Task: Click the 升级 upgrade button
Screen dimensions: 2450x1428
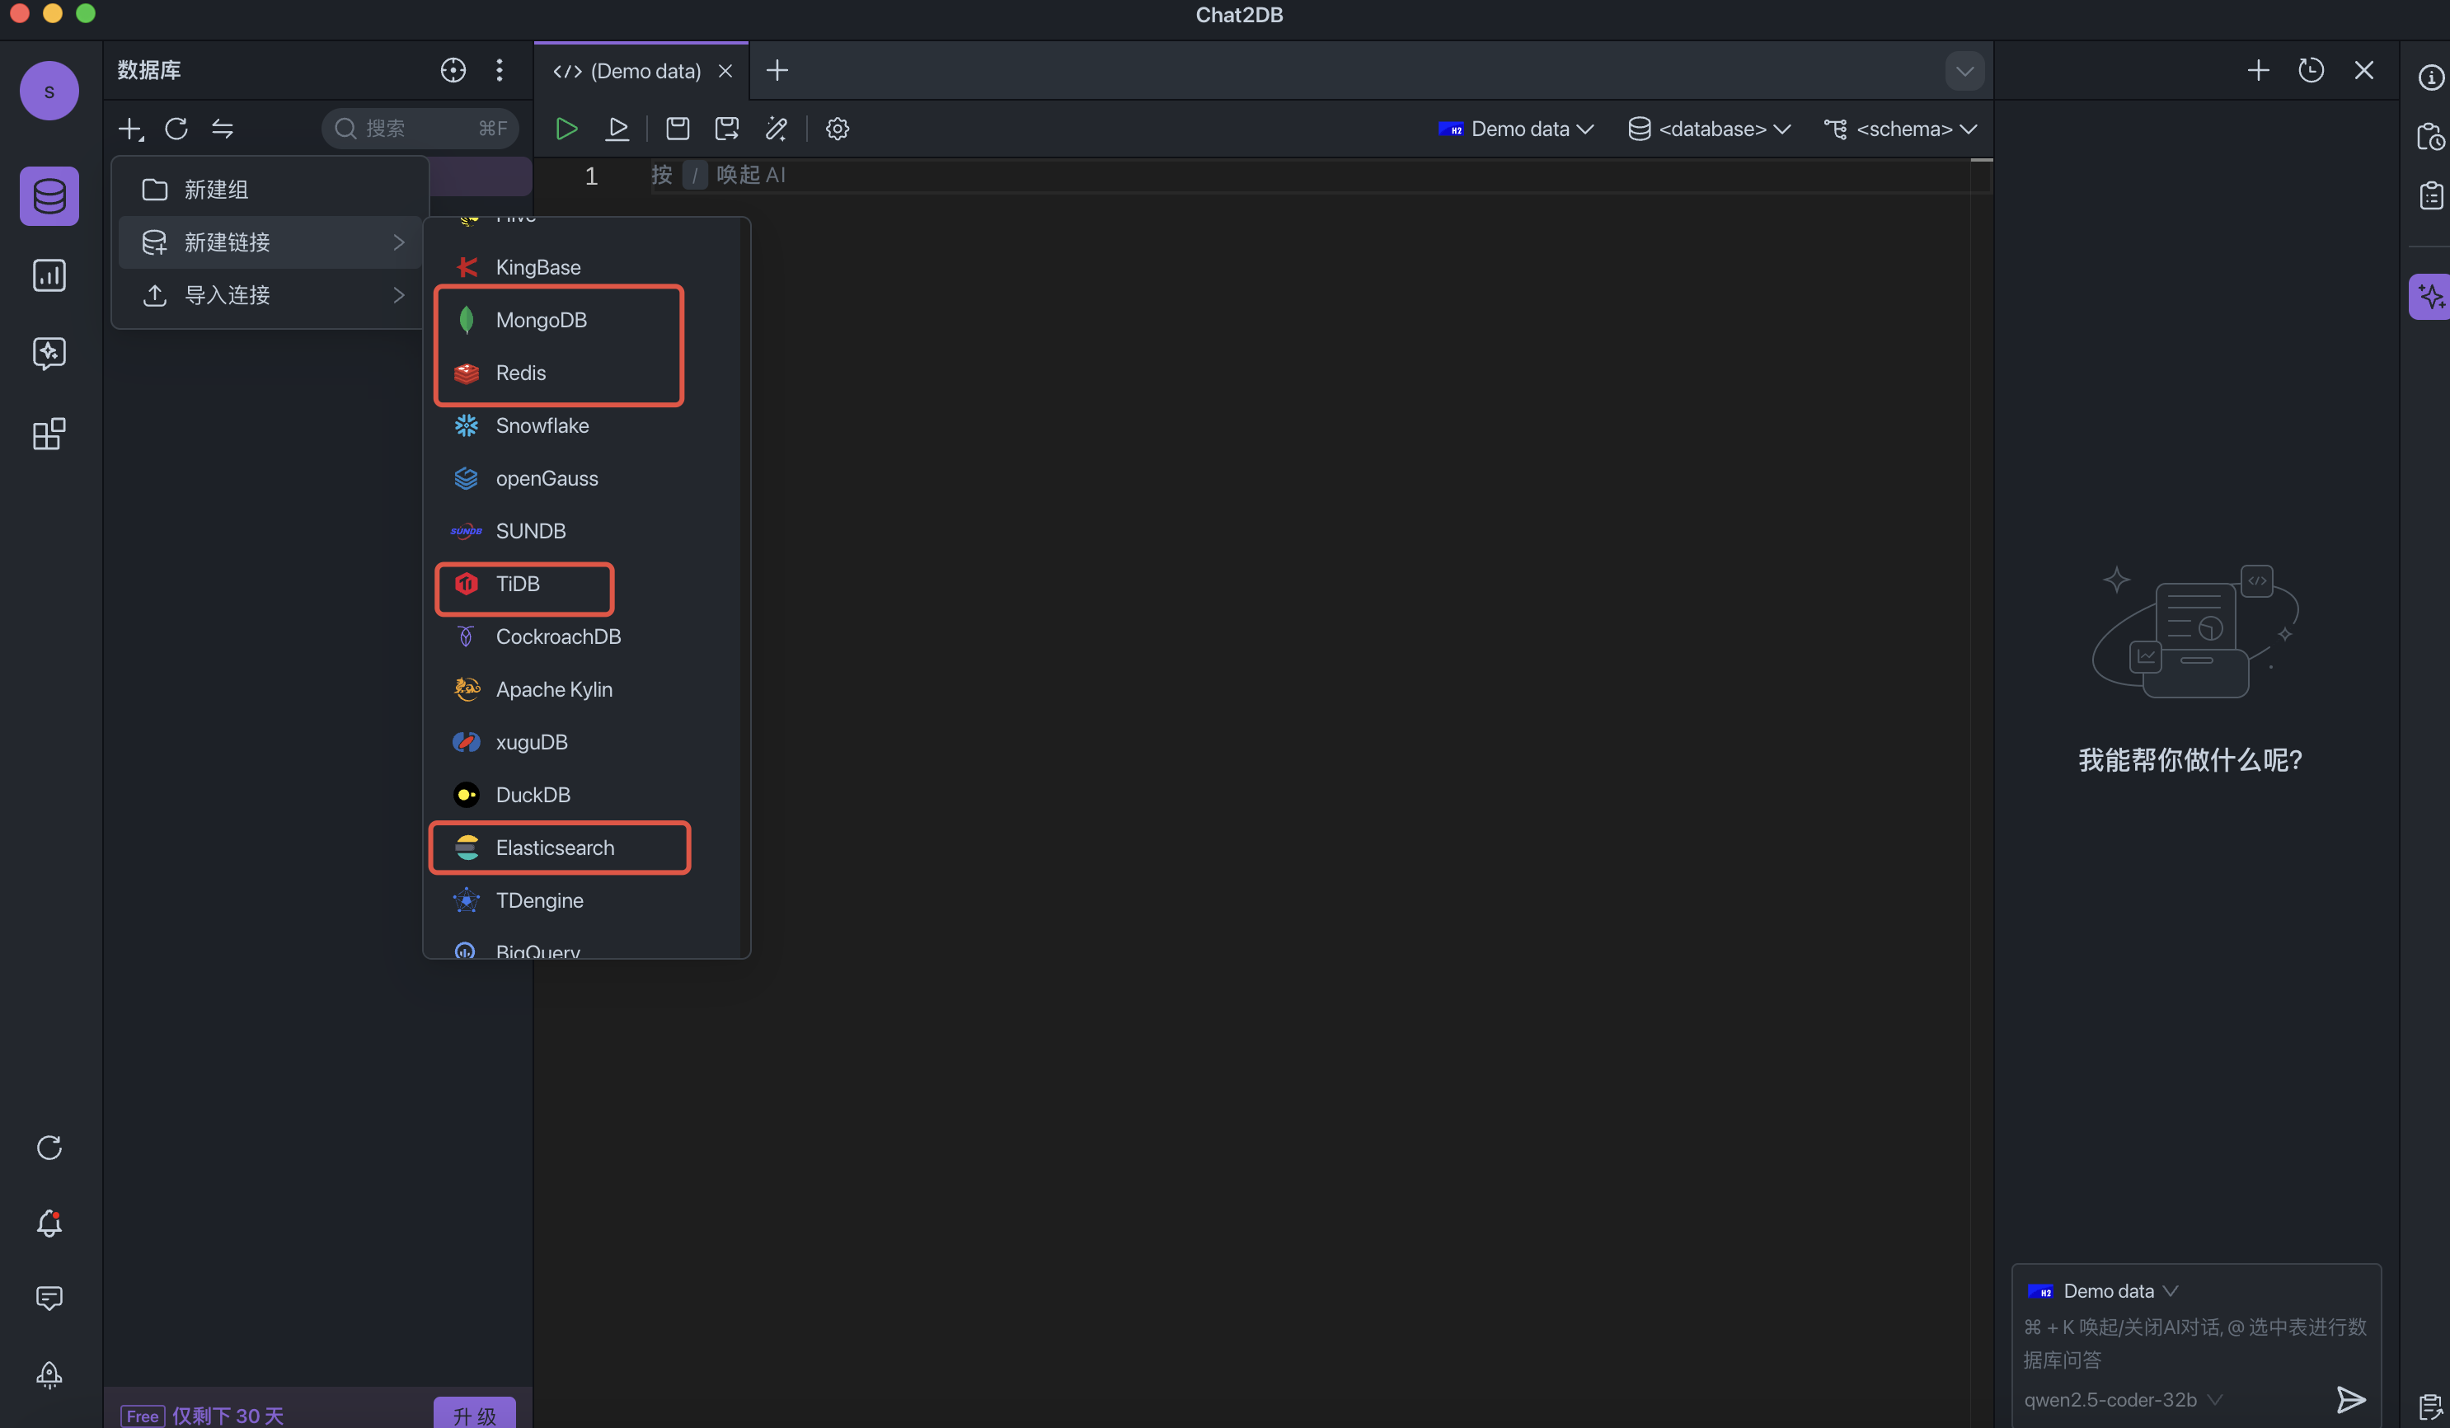Action: tap(475, 1414)
